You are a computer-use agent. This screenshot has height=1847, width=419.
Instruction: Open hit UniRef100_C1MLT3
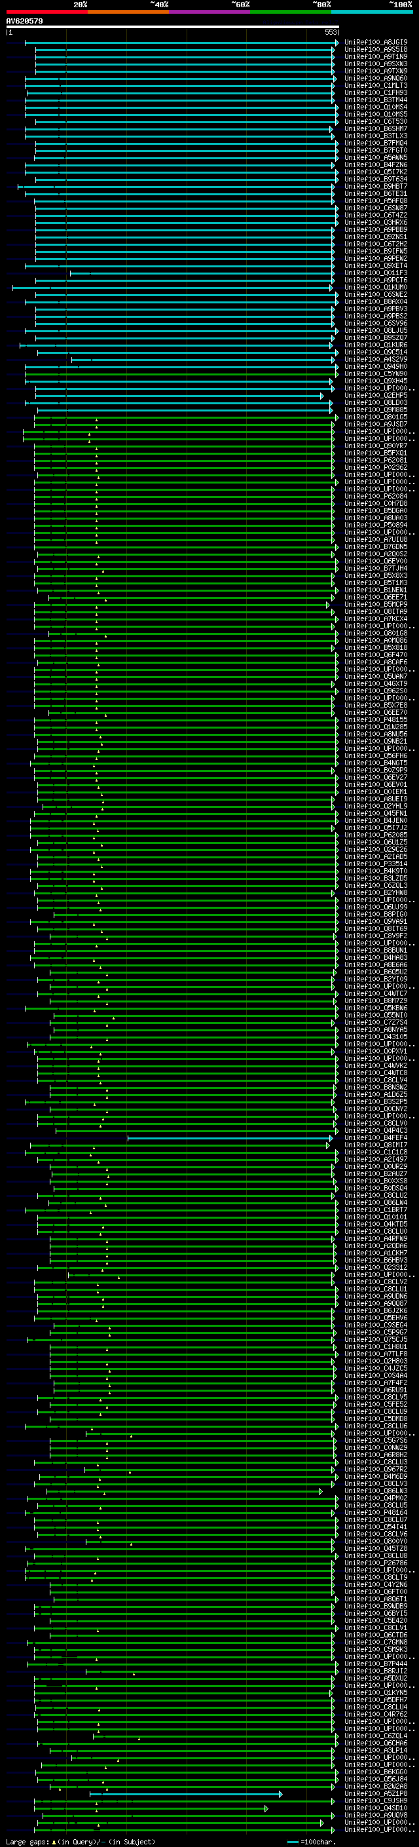click(376, 85)
